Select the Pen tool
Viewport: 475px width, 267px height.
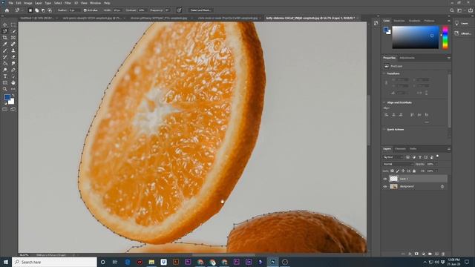click(13, 70)
